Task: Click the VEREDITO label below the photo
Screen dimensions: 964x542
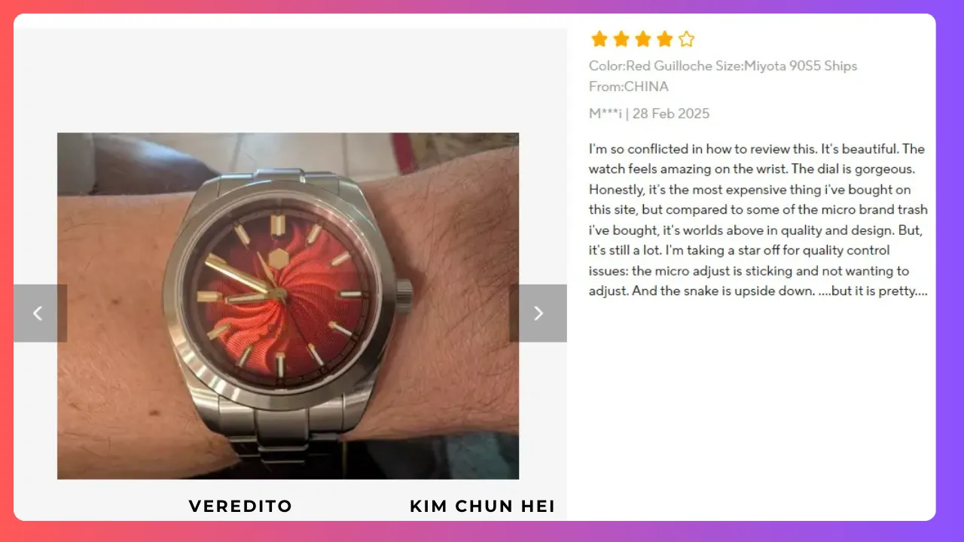Action: [x=240, y=506]
